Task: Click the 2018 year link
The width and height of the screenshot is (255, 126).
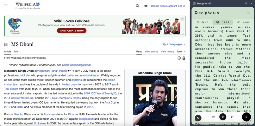Action: pyautogui.click(x=90, y=107)
